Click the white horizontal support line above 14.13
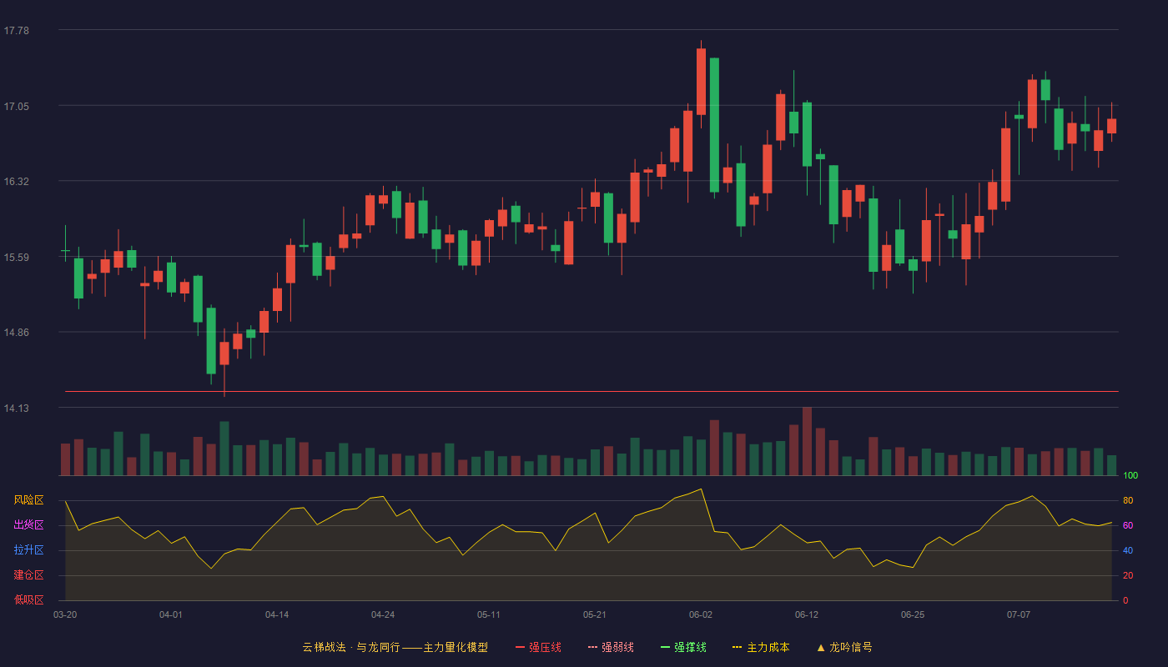 click(592, 391)
